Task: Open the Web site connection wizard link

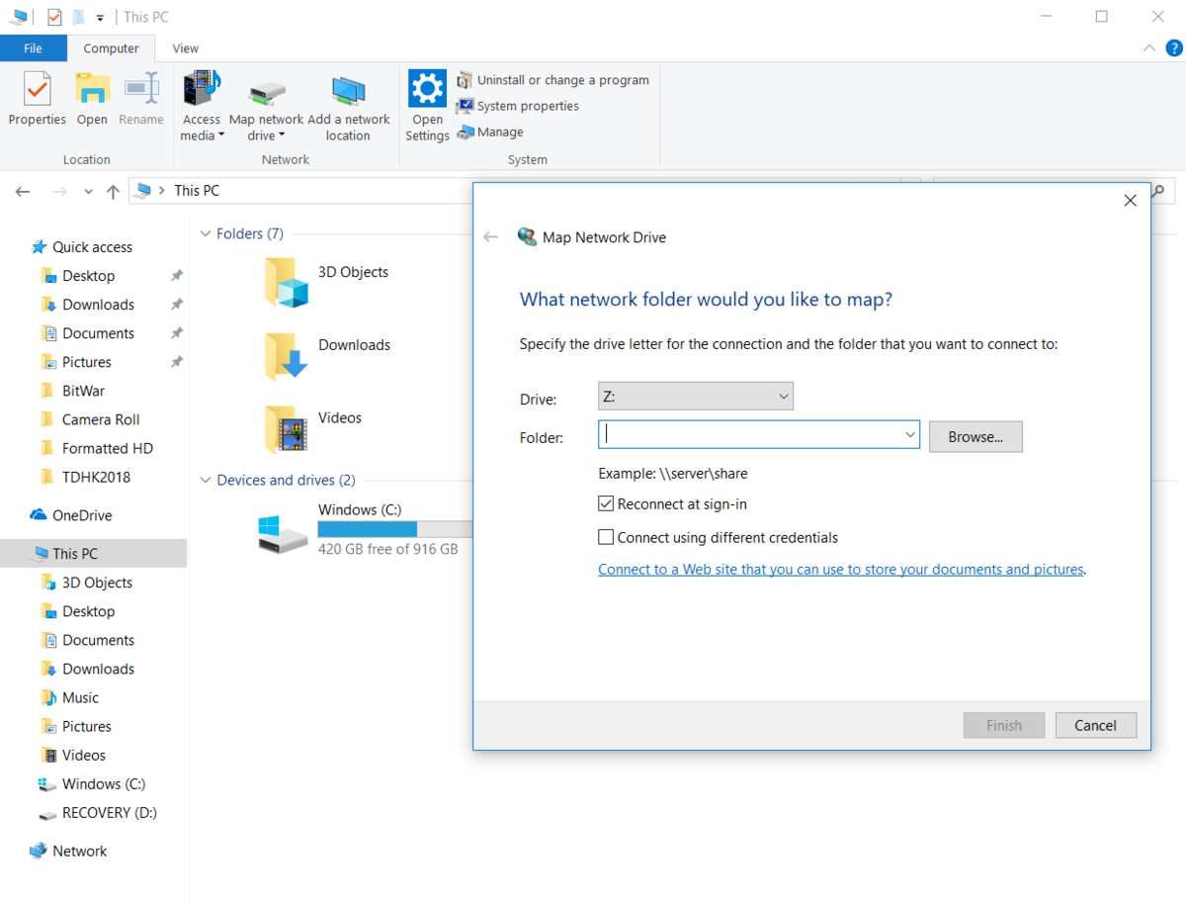Action: click(840, 569)
